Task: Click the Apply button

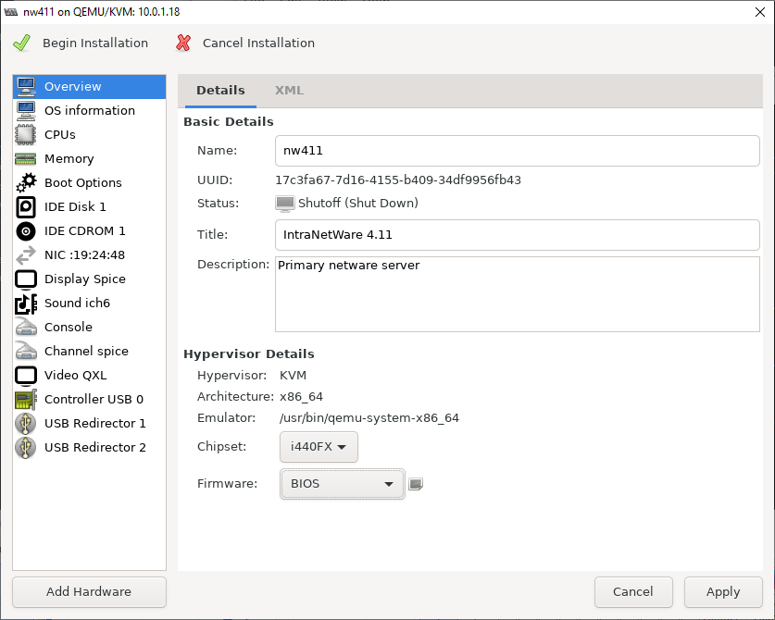Action: (723, 592)
